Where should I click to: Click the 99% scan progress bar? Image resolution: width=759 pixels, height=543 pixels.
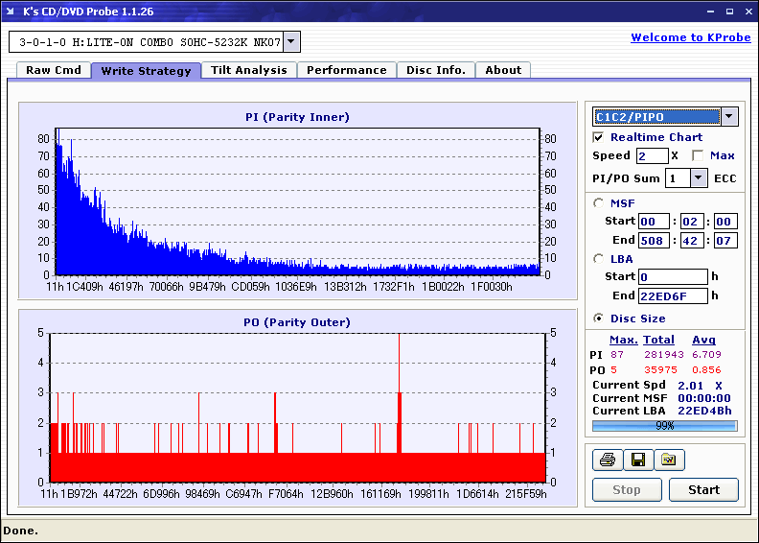click(664, 425)
